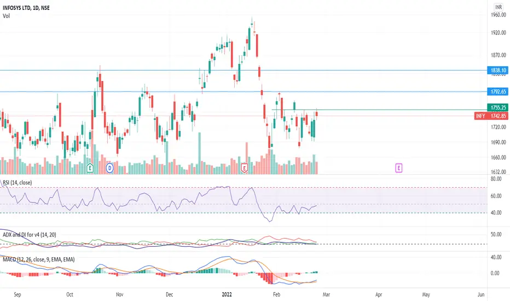Click the Mar label on time axis
This screenshot has height=301, width=510.
(326, 294)
